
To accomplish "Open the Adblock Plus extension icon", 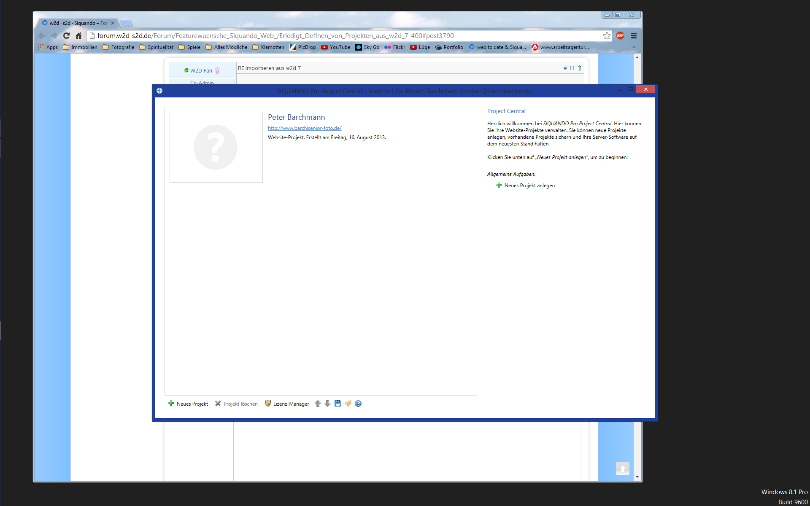I will (x=620, y=36).
